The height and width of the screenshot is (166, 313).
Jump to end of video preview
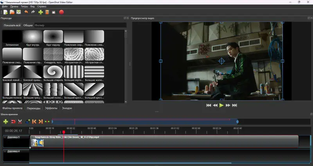coord(234,105)
